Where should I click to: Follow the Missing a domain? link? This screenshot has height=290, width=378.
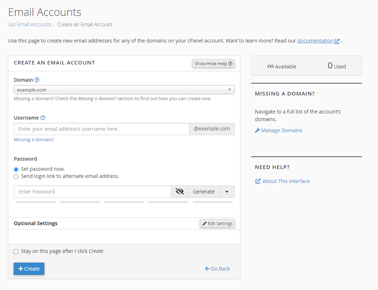tap(34, 139)
